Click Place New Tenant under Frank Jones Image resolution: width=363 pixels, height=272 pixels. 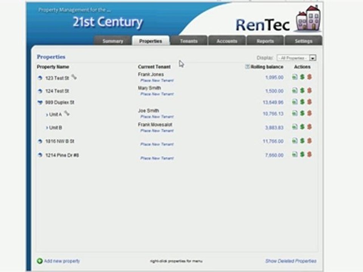click(157, 80)
